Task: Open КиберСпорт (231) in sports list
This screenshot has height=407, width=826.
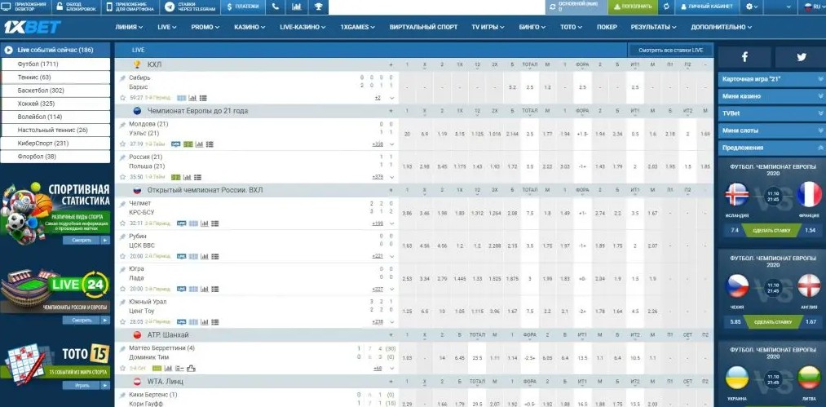Action: (x=55, y=143)
